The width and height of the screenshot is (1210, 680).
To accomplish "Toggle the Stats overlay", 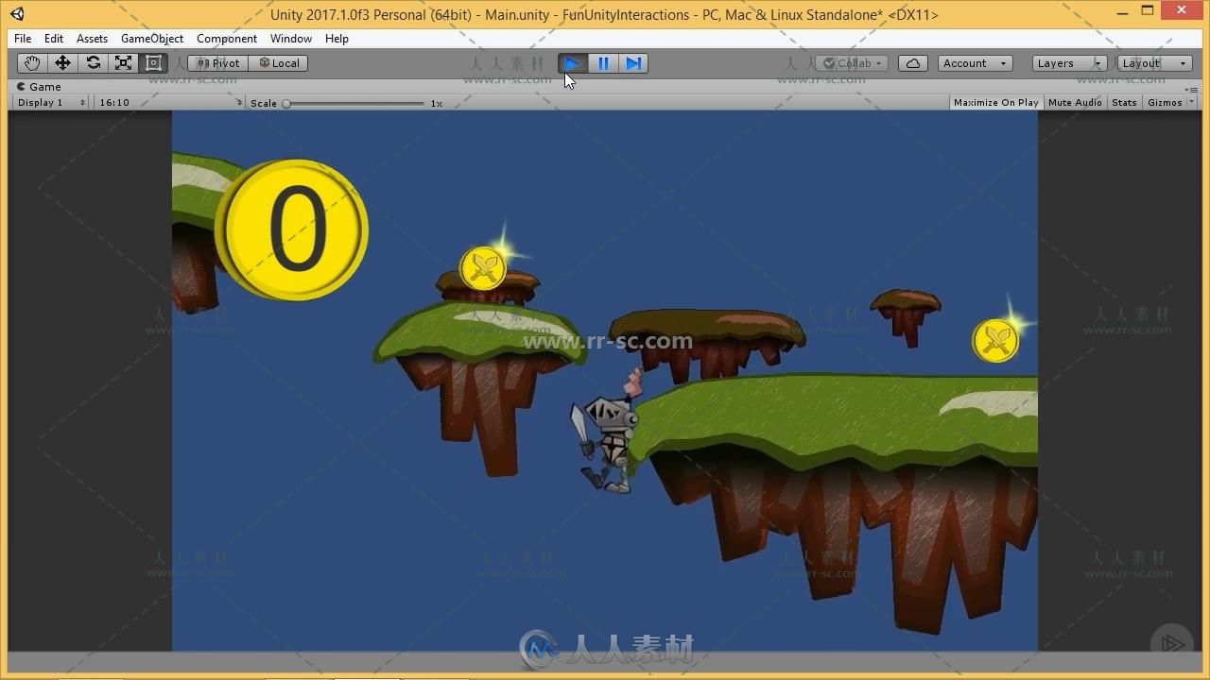I will pos(1124,102).
